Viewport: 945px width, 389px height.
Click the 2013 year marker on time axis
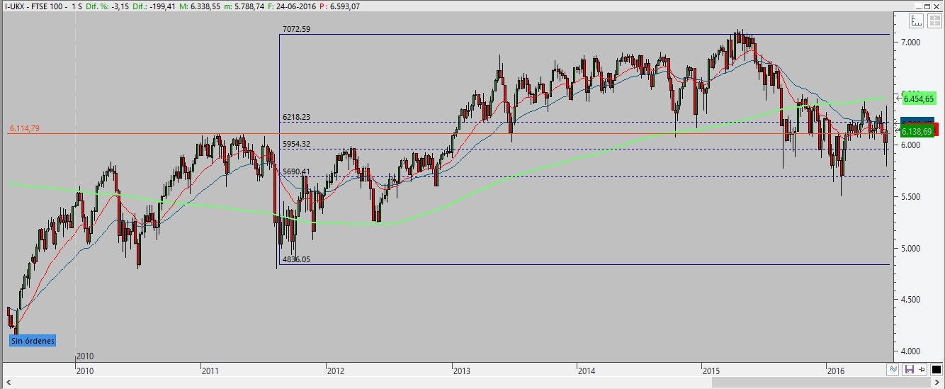(462, 371)
